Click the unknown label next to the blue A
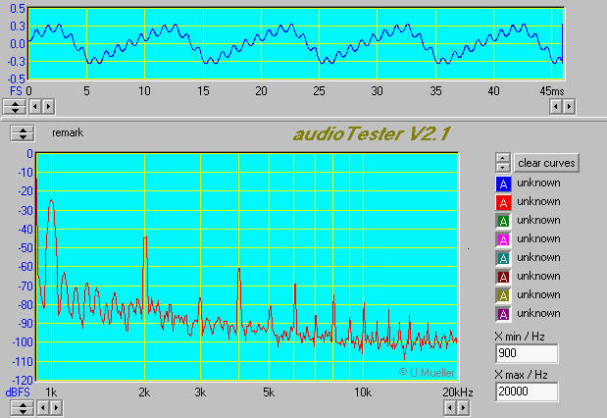This screenshot has width=607, height=418. pyautogui.click(x=539, y=183)
